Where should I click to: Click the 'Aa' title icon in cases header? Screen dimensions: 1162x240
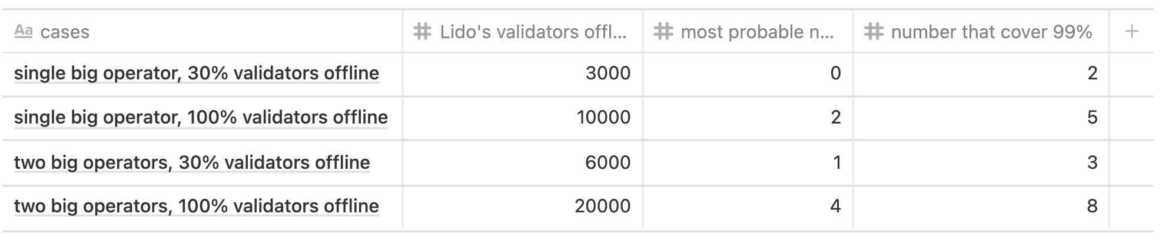[x=23, y=31]
